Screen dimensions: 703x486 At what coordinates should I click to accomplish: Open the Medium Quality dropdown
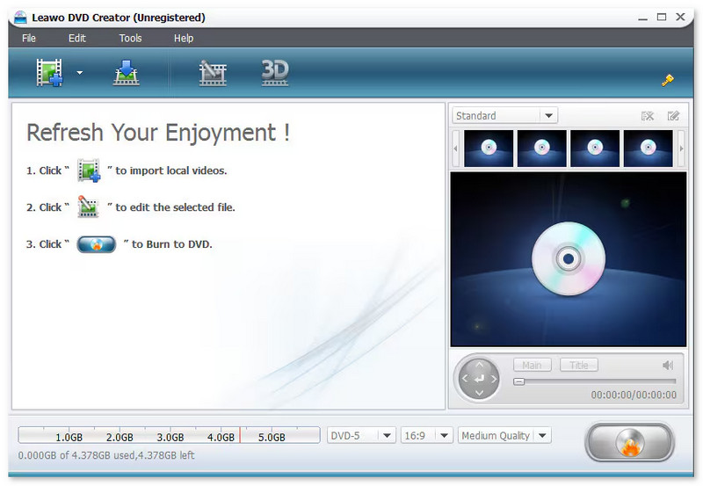point(504,435)
